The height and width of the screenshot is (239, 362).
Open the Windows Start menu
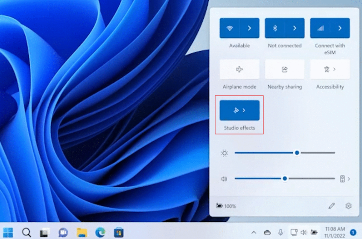click(8, 233)
